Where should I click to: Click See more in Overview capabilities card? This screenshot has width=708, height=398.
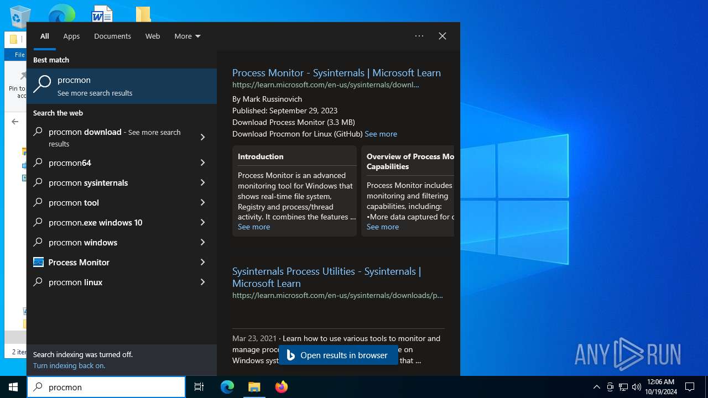tap(383, 227)
